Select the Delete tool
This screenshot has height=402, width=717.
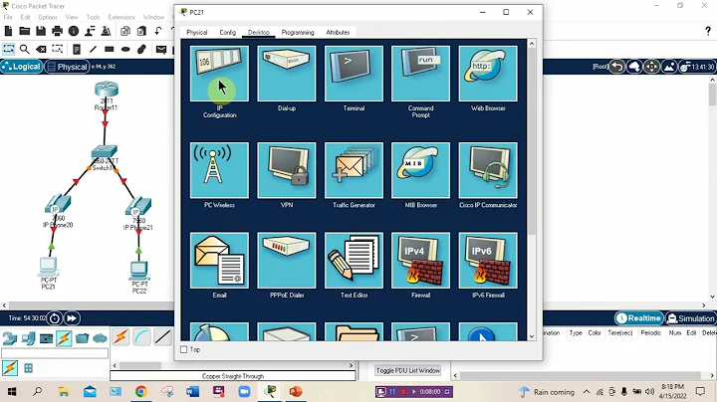pyautogui.click(x=41, y=49)
